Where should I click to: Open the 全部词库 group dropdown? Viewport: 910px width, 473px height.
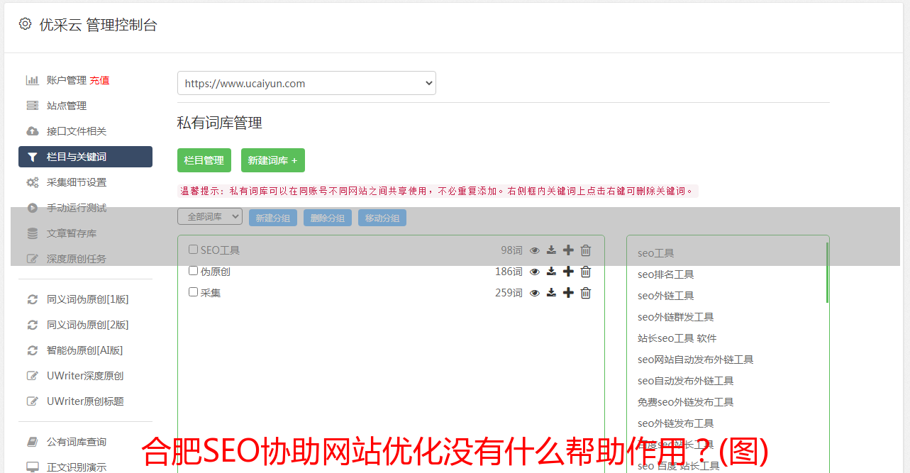click(210, 217)
